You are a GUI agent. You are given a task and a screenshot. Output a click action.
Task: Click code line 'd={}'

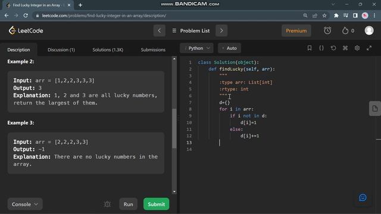[224, 102]
